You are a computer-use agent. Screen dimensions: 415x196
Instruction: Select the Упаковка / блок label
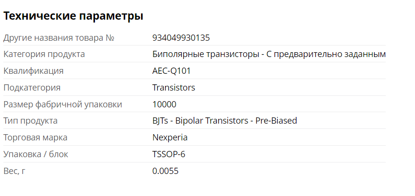click(x=36, y=154)
